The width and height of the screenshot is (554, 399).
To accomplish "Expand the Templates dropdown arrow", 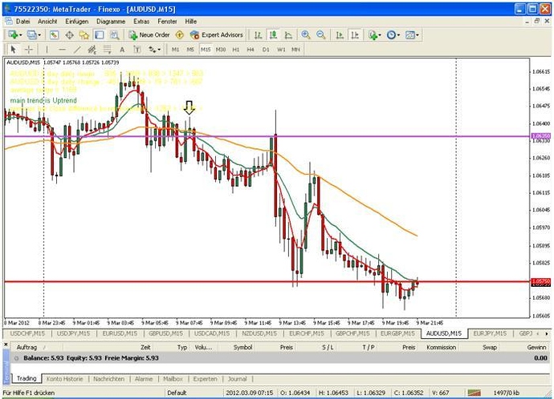I will point(418,35).
